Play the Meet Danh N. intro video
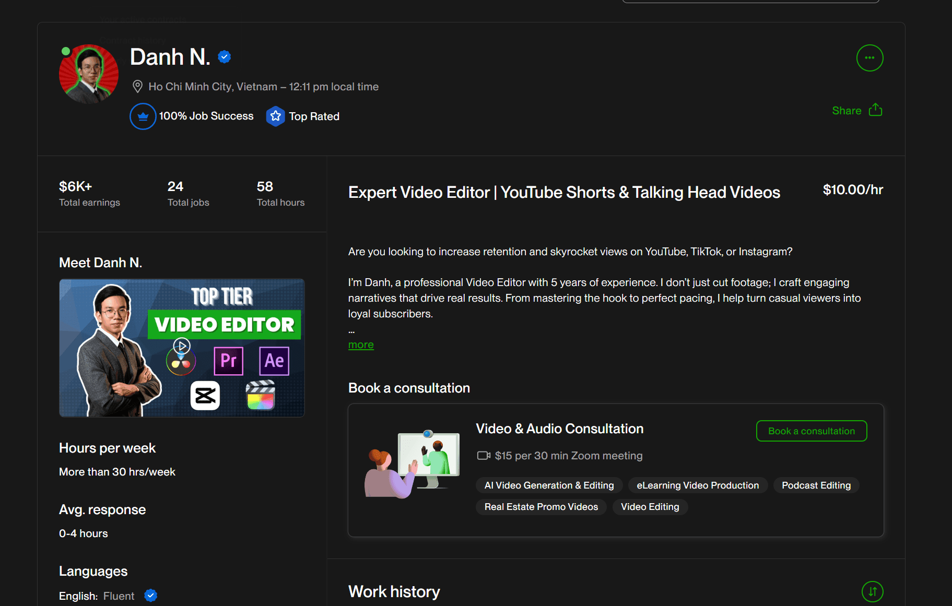 click(x=181, y=346)
